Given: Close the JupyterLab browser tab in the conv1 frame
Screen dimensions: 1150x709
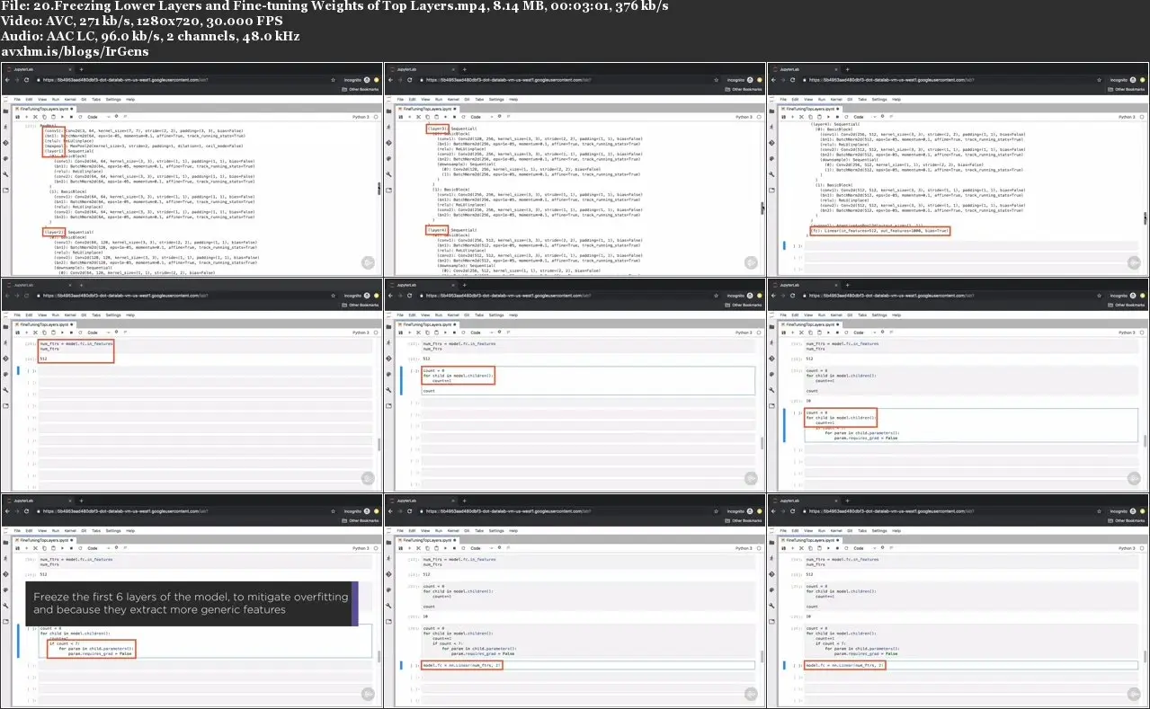Looking at the screenshot, I should pyautogui.click(x=70, y=69).
